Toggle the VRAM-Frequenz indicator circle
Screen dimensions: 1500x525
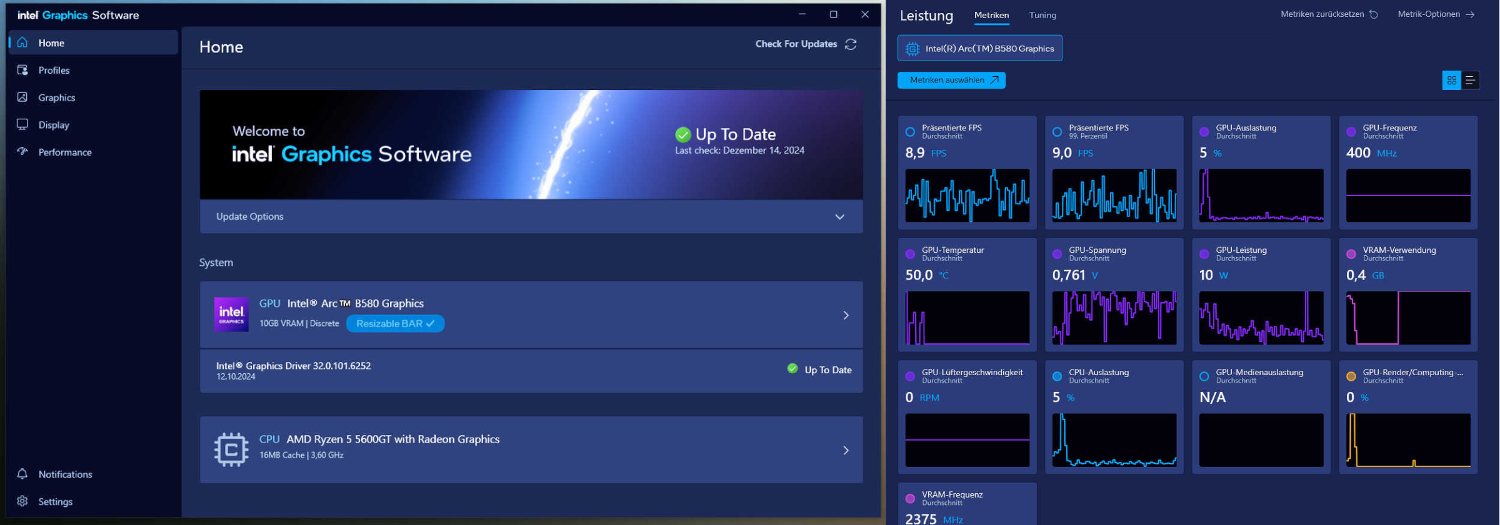[910, 499]
